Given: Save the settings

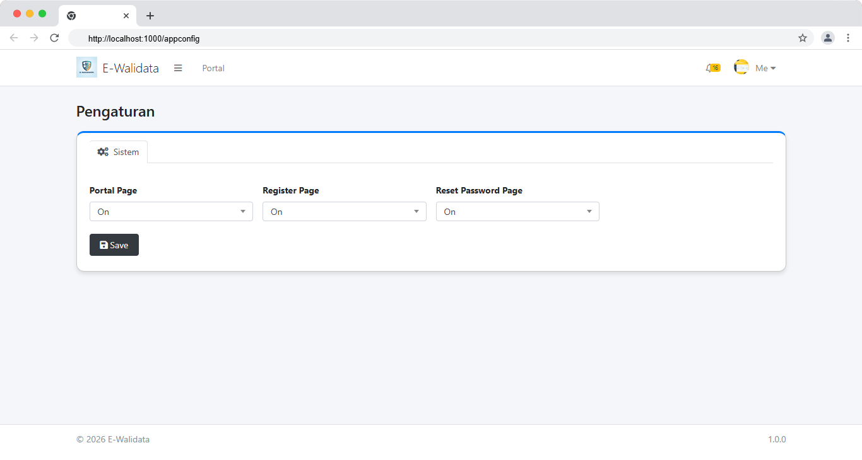Looking at the screenshot, I should 114,245.
